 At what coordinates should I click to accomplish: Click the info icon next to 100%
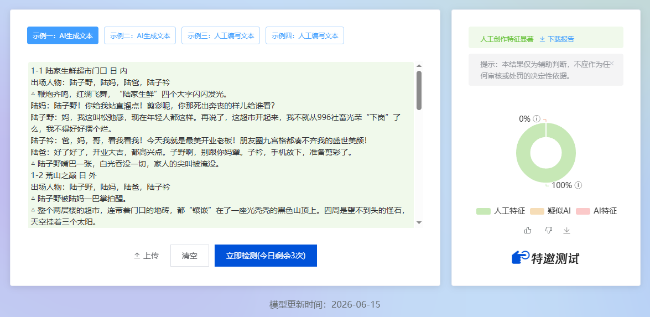pyautogui.click(x=578, y=185)
